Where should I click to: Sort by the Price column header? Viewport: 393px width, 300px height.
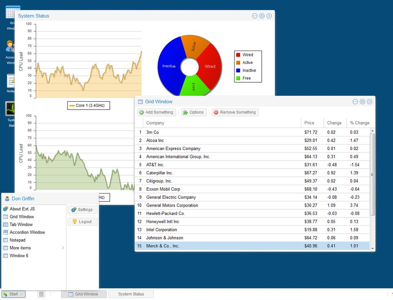coord(312,123)
